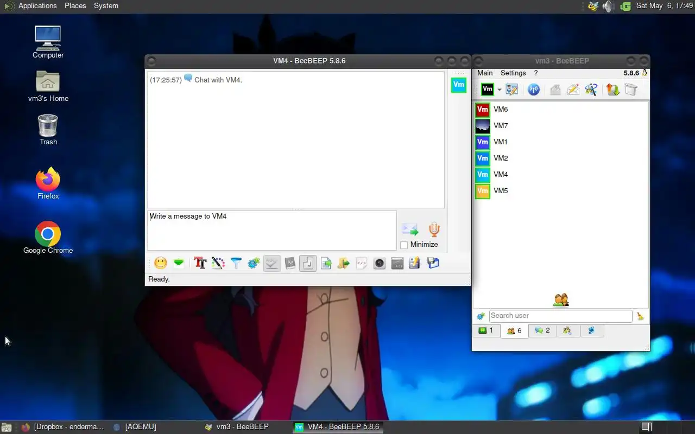Click the write message envelope pencil icon
This screenshot has width=695, height=434.
[x=573, y=90]
